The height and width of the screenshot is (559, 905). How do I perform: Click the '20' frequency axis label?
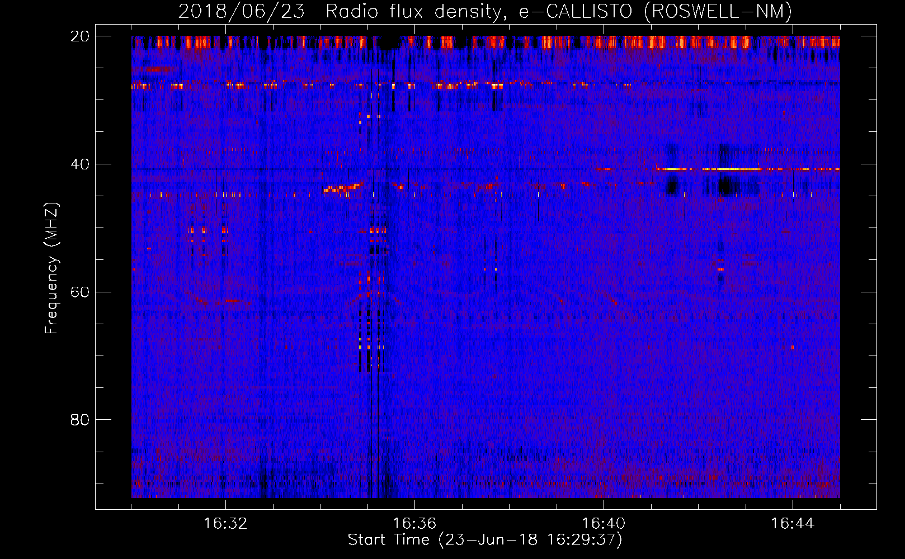(79, 36)
